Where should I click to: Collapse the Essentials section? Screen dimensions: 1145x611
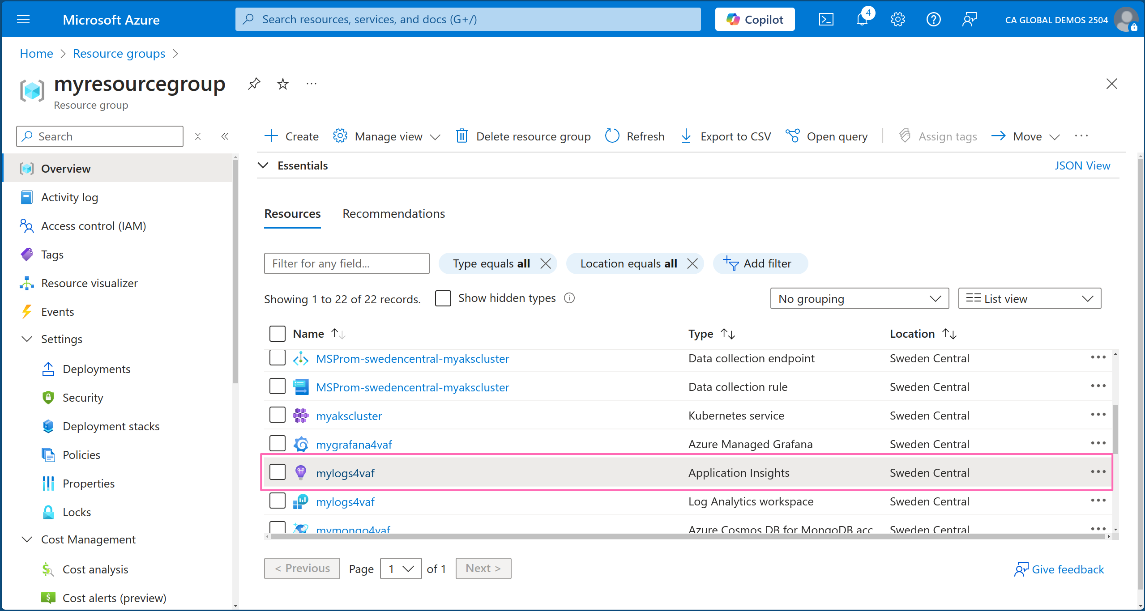(x=264, y=165)
